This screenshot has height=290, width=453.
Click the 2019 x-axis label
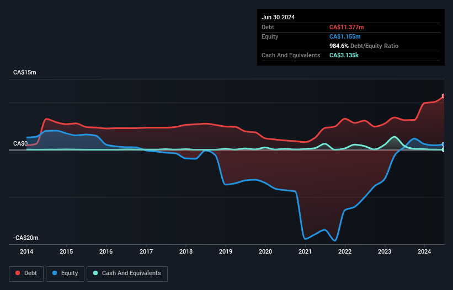pos(226,251)
